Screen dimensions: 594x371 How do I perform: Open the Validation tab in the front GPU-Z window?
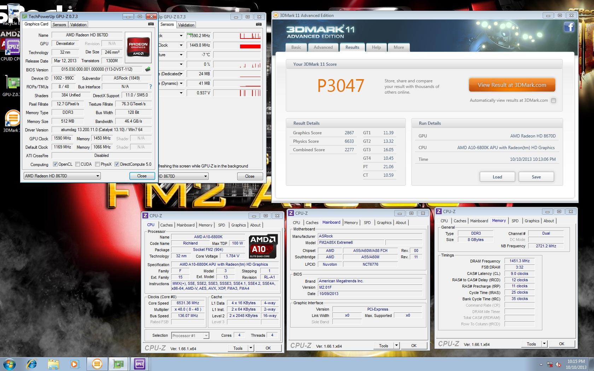[x=78, y=25]
